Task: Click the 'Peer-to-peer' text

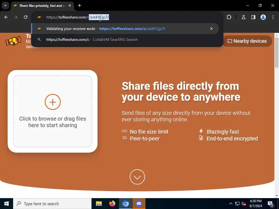Action: (145, 139)
